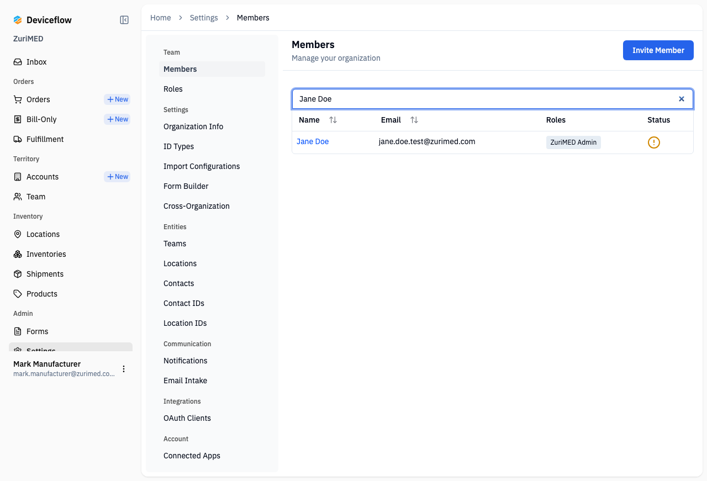Viewport: 707px width, 481px height.
Task: Select Roles in settings menu
Action: tap(212, 89)
